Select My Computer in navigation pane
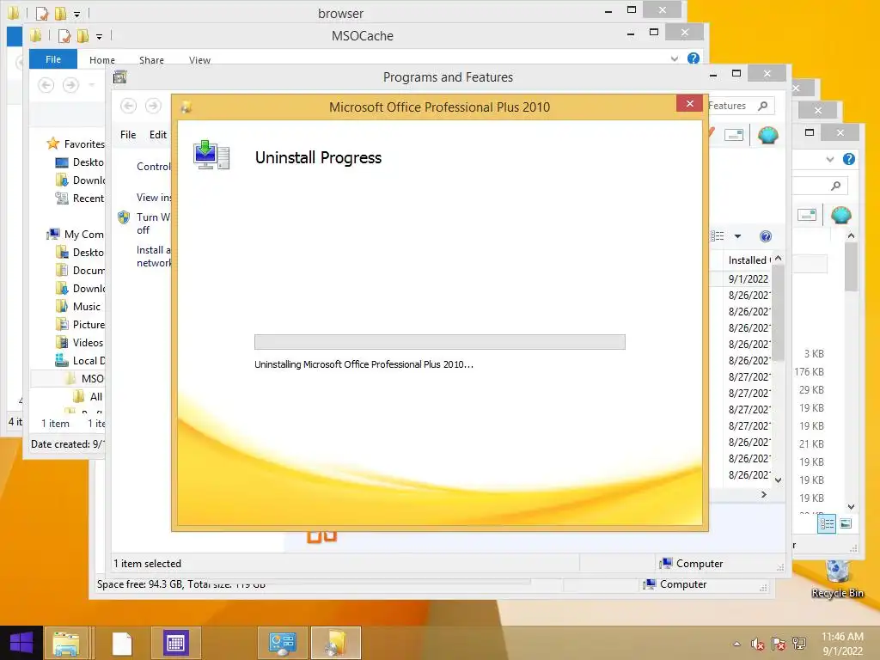 tap(76, 234)
